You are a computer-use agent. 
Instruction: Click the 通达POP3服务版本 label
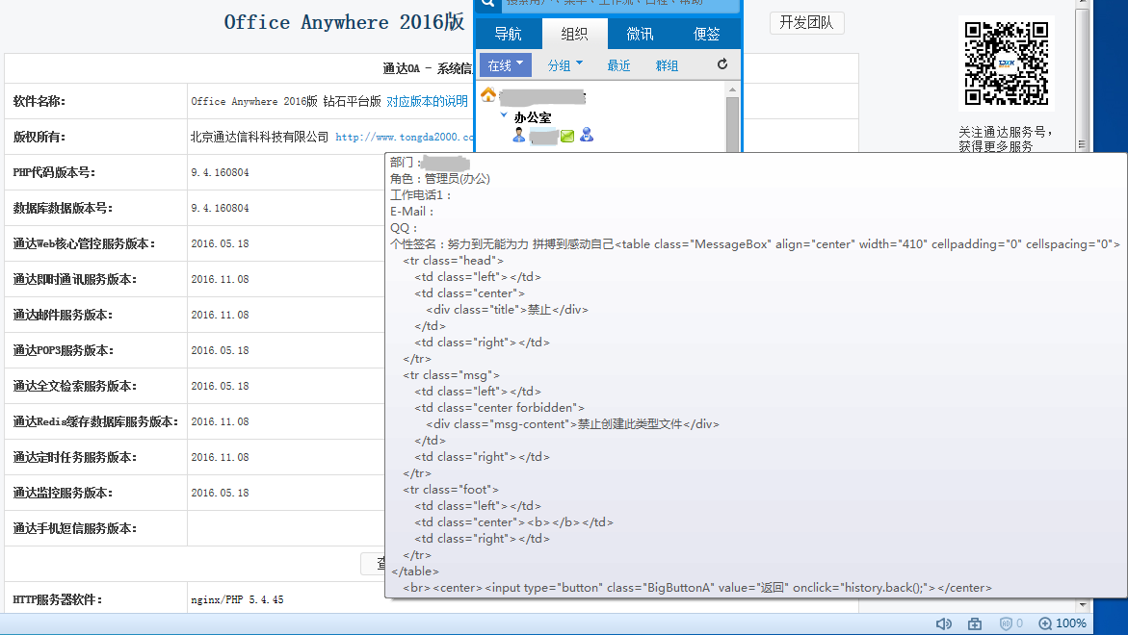pos(63,350)
